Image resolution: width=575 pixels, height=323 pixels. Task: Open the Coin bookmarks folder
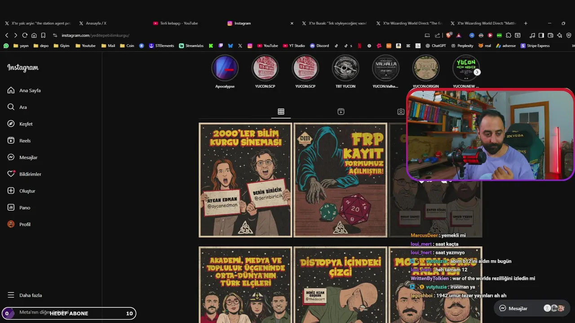click(127, 46)
